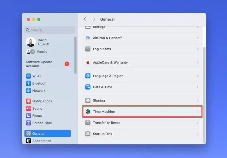The height and width of the screenshot is (158, 227).
Task: Click the Date & Time calendar icon
Action: pyautogui.click(x=88, y=87)
